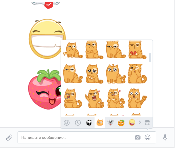Open the sticker store icon
This screenshot has width=175, height=148.
pyautogui.click(x=147, y=122)
